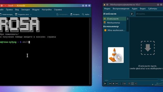The height and width of the screenshot is (92, 163).
Task: Click Разделить окно button in Konsole
Action: coord(22,14)
